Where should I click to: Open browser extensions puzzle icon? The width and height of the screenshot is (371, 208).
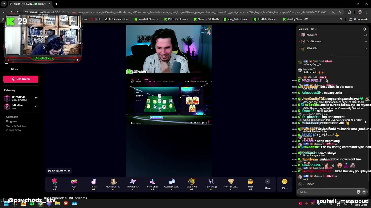pyautogui.click(x=349, y=12)
